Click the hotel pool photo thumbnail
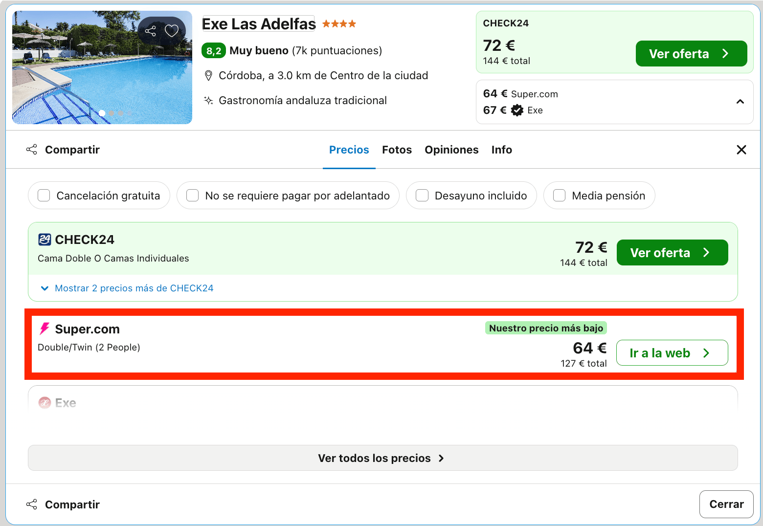The height and width of the screenshot is (526, 763). (x=102, y=67)
